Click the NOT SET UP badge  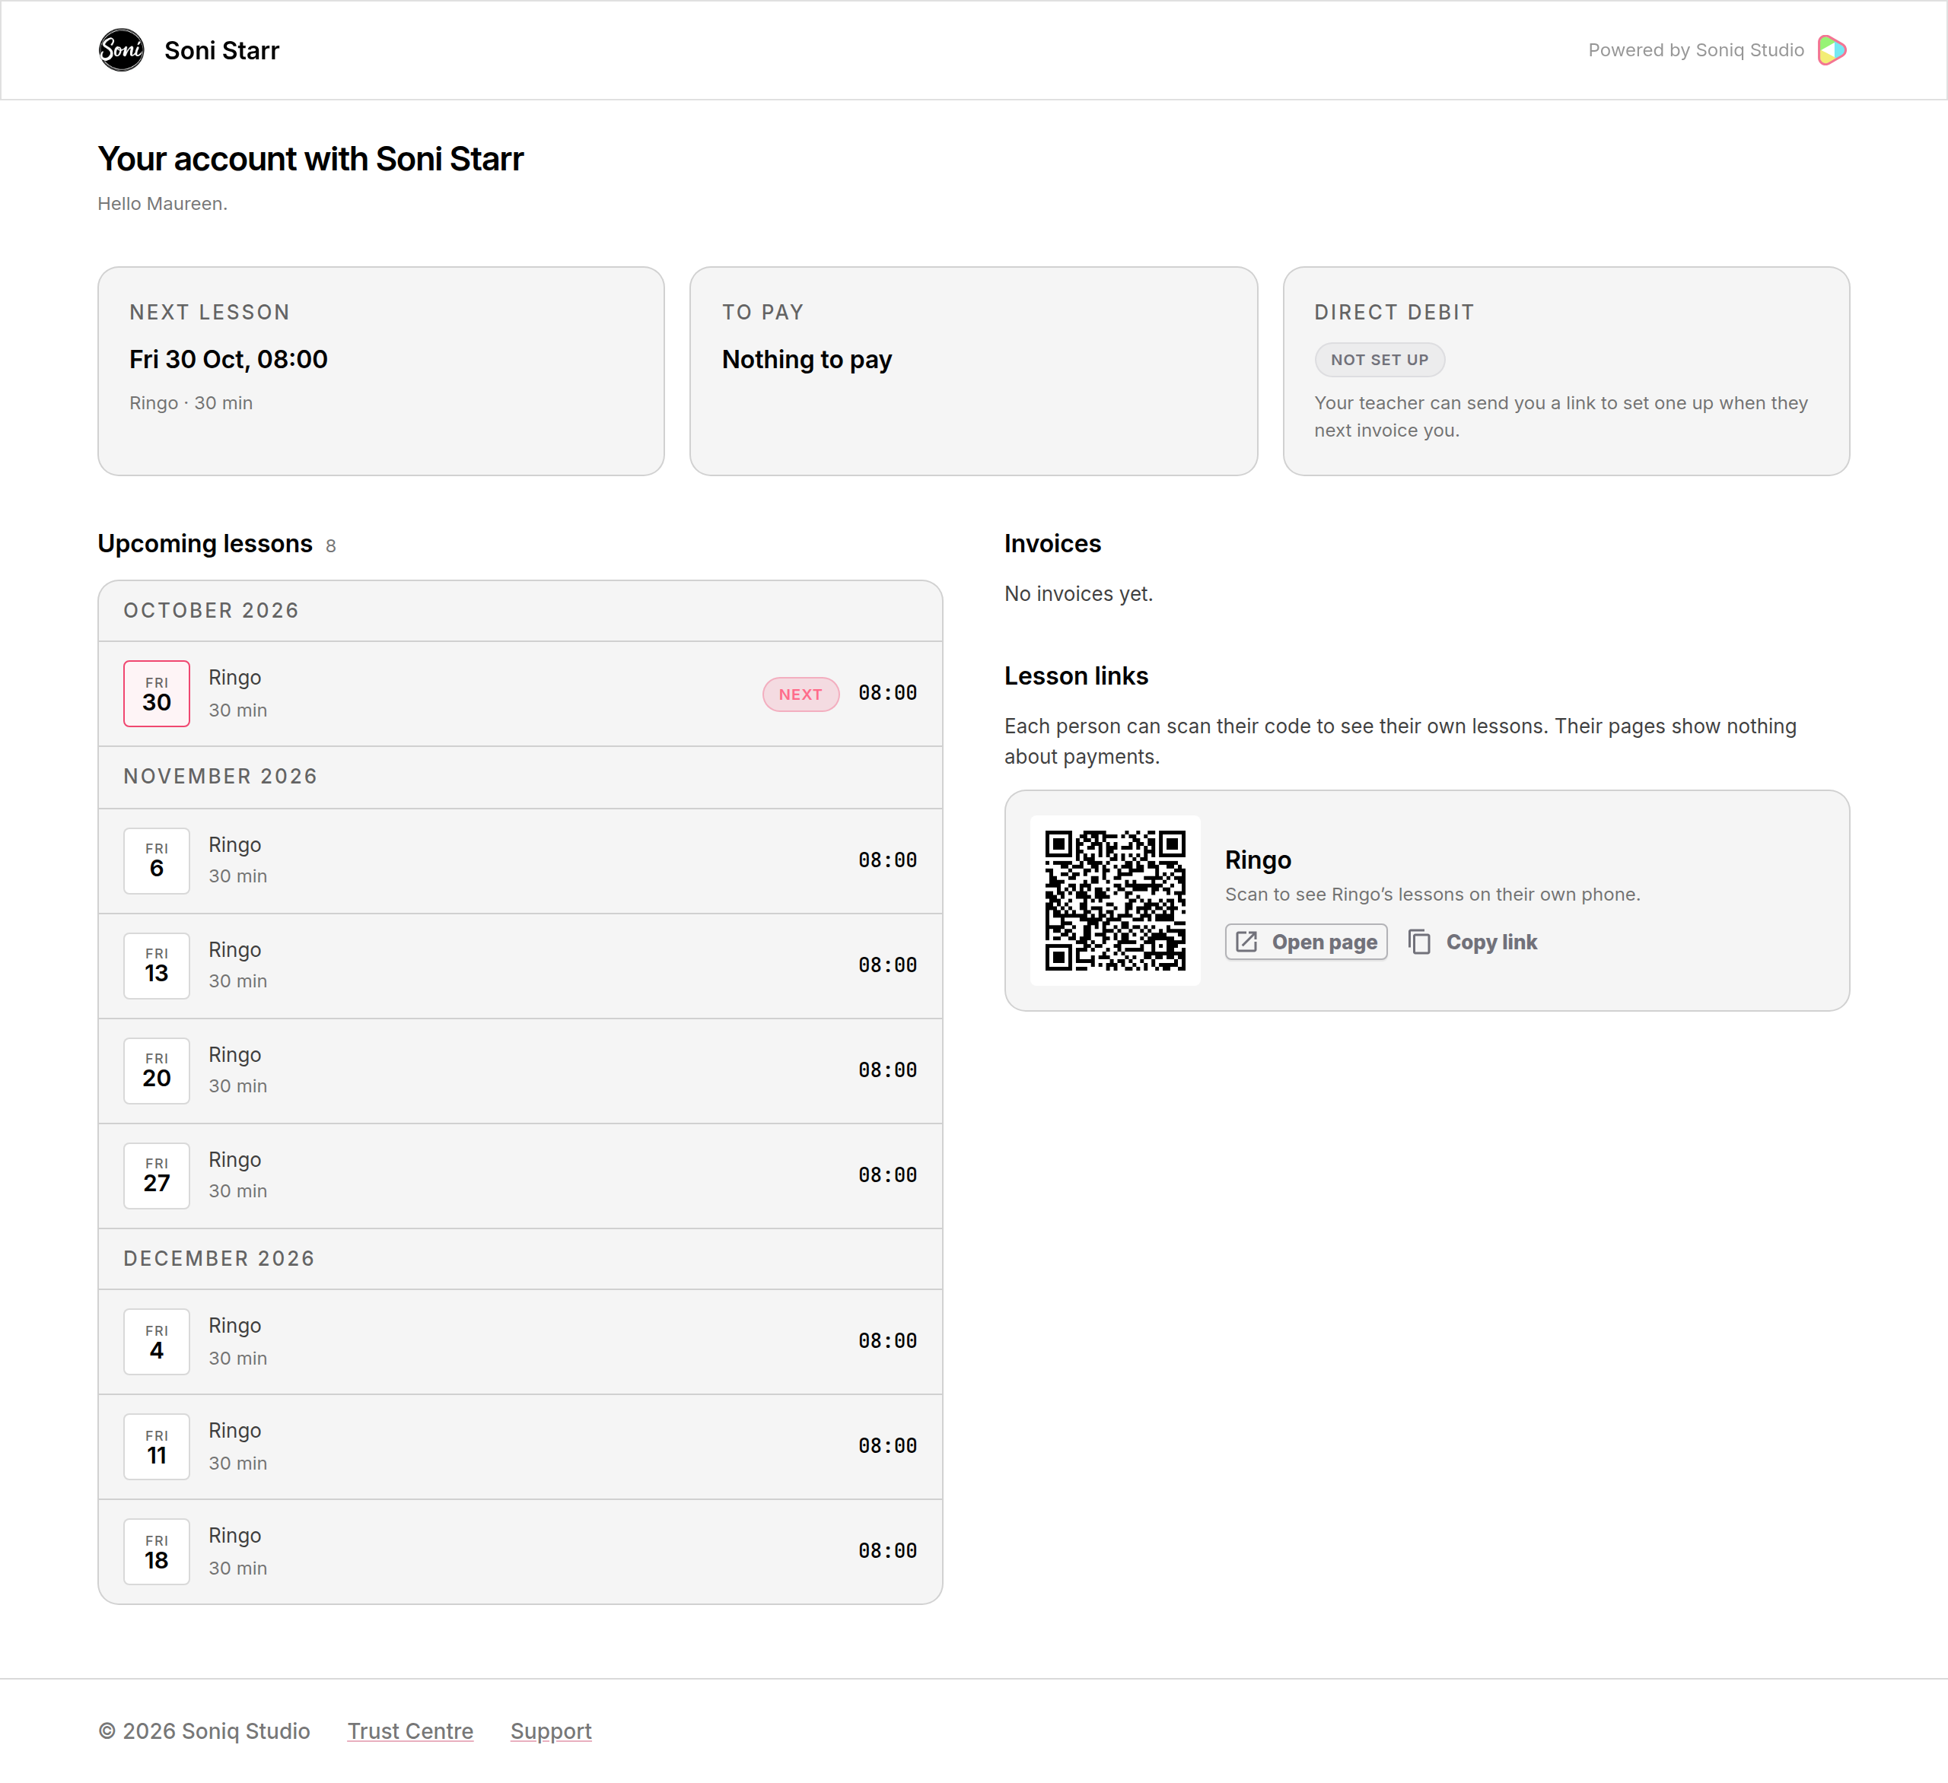1379,359
